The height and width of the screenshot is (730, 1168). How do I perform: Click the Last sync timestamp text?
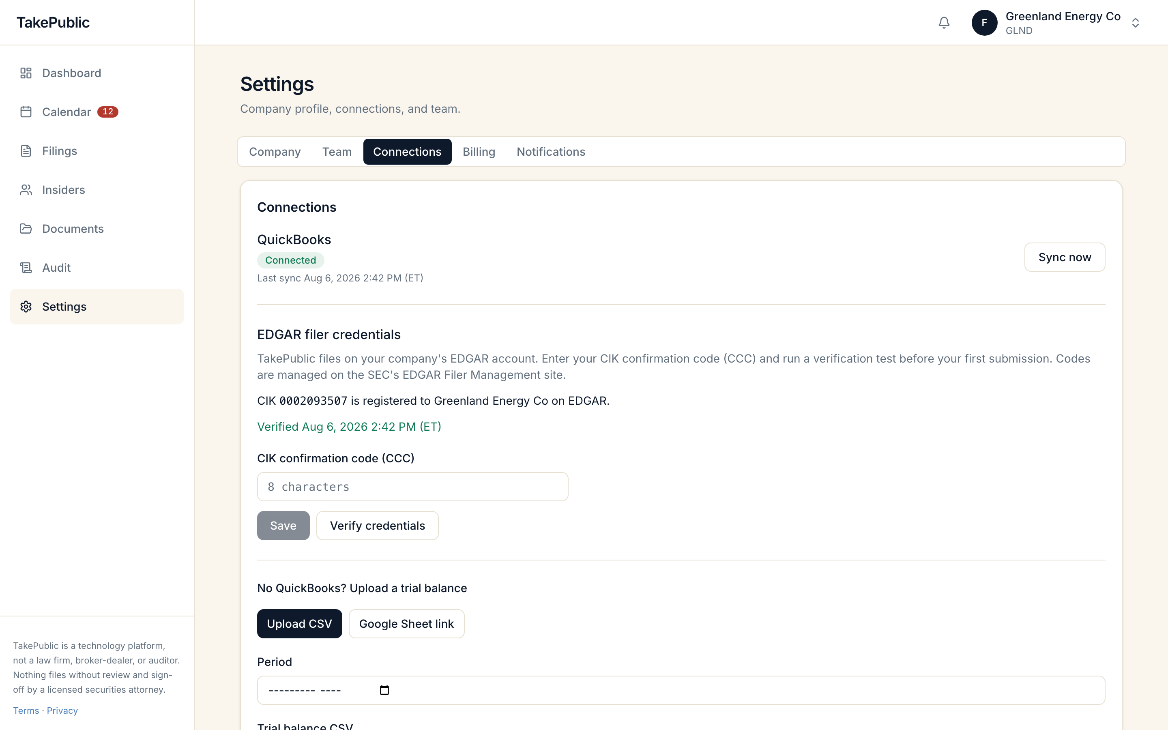coord(340,278)
